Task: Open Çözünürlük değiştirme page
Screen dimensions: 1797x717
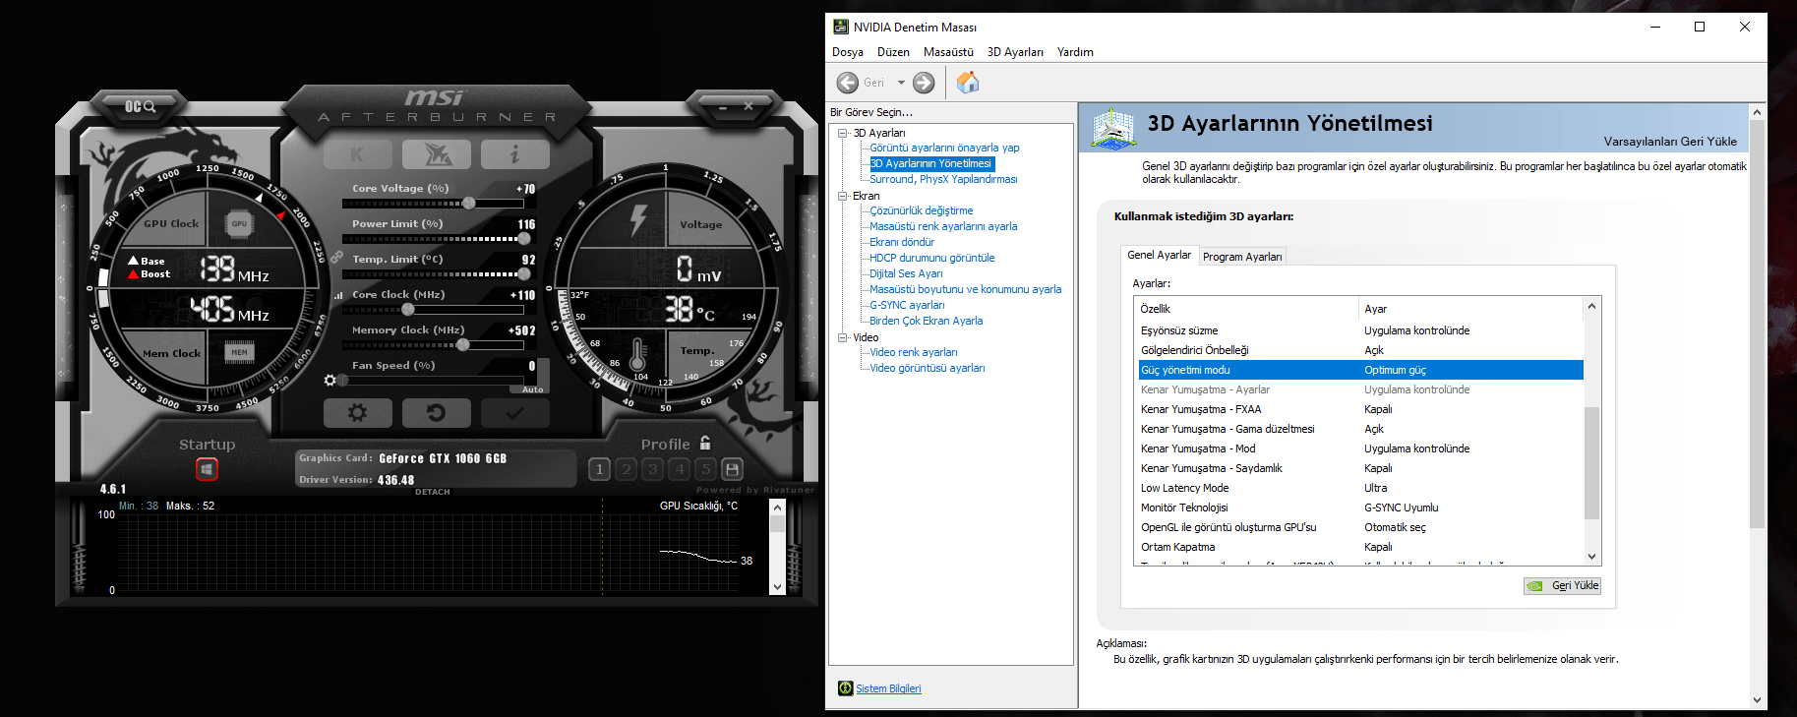Action: point(922,210)
